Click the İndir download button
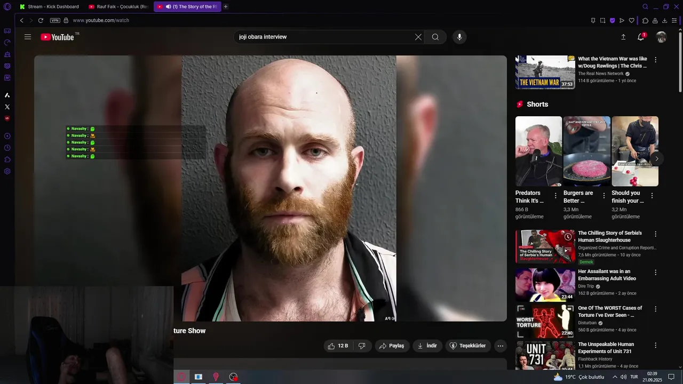This screenshot has width=683, height=384. (427, 346)
